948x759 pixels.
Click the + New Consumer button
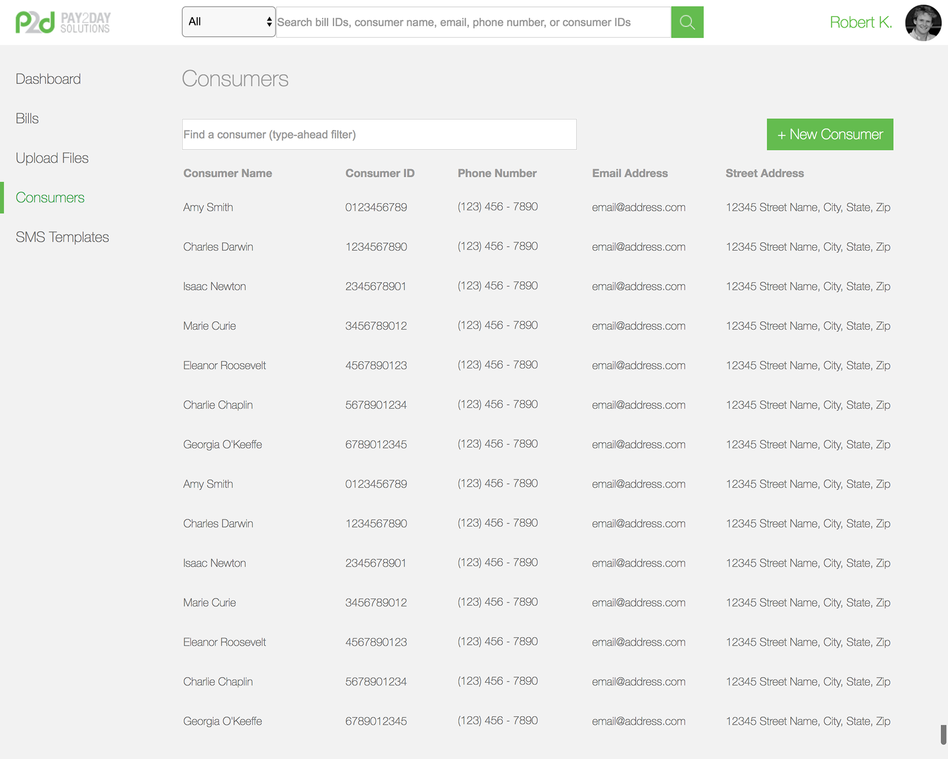click(x=829, y=134)
